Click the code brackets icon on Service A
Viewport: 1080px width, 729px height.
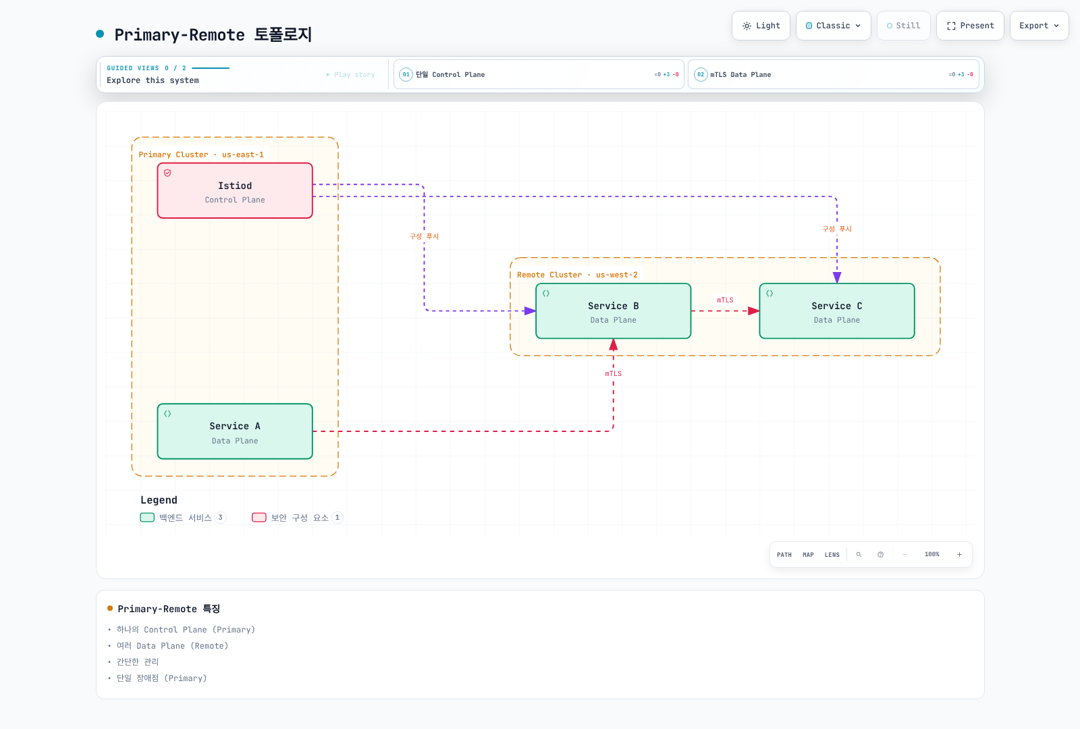(168, 414)
